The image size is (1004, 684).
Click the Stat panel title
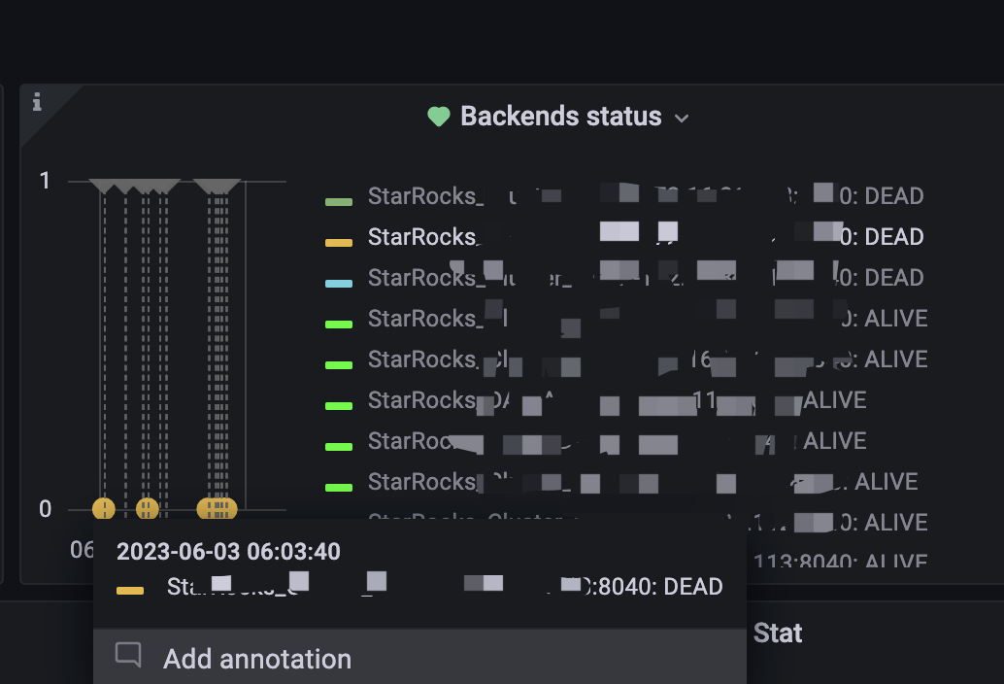[x=778, y=633]
